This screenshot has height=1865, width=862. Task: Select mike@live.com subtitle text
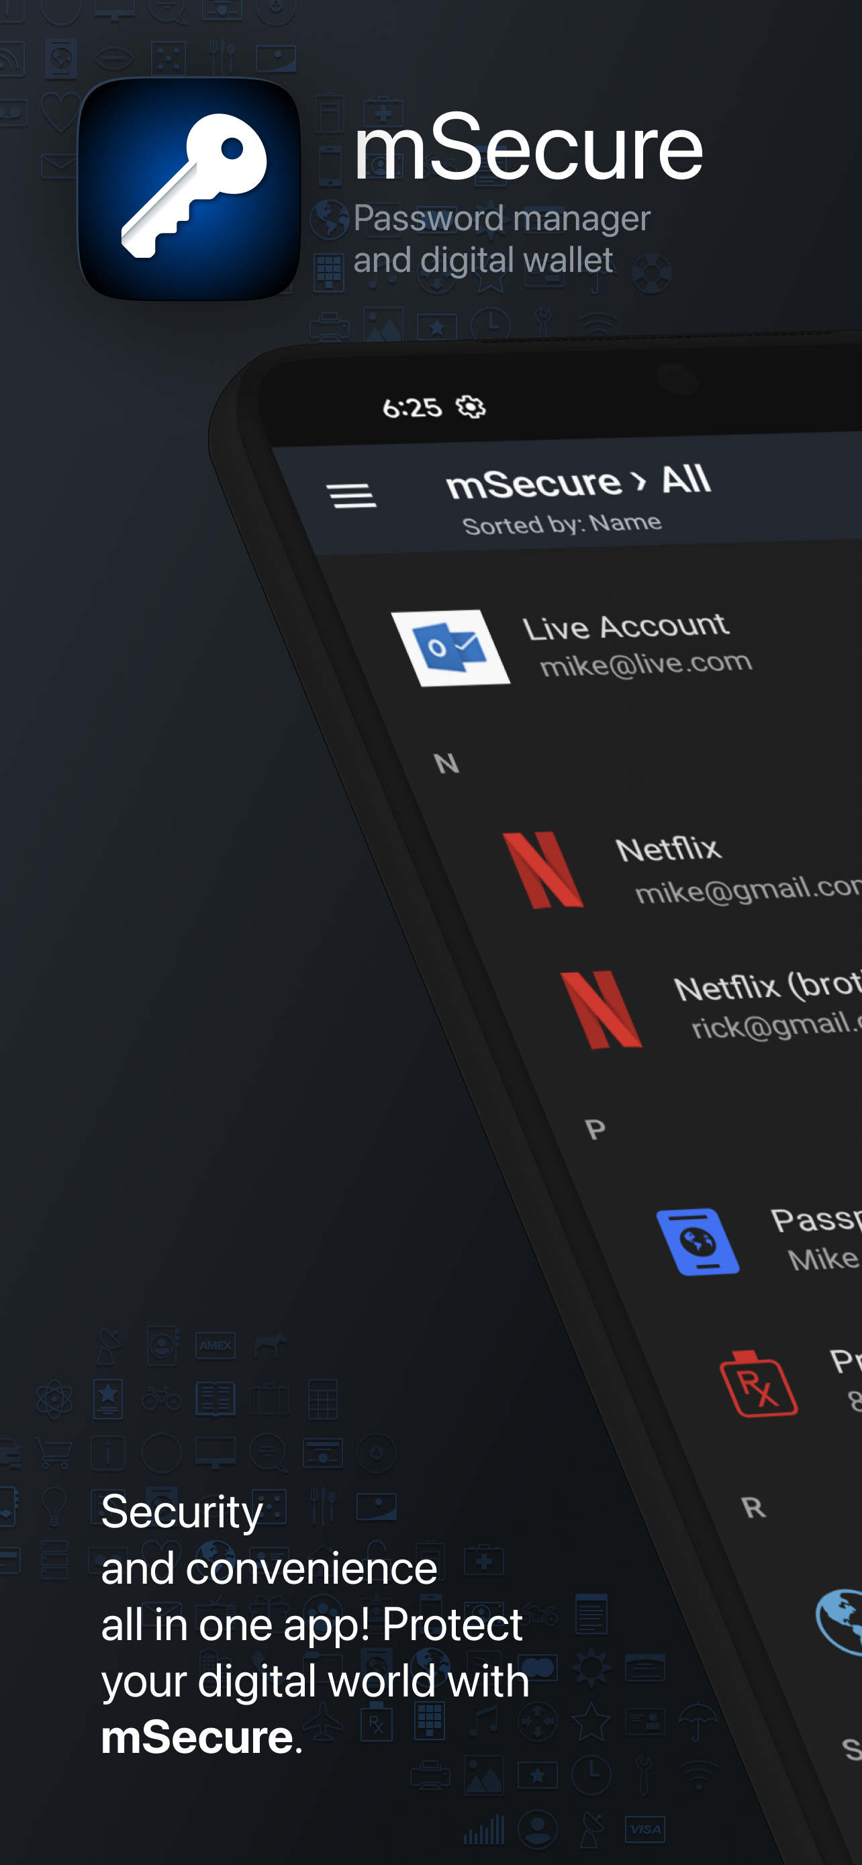click(x=646, y=663)
